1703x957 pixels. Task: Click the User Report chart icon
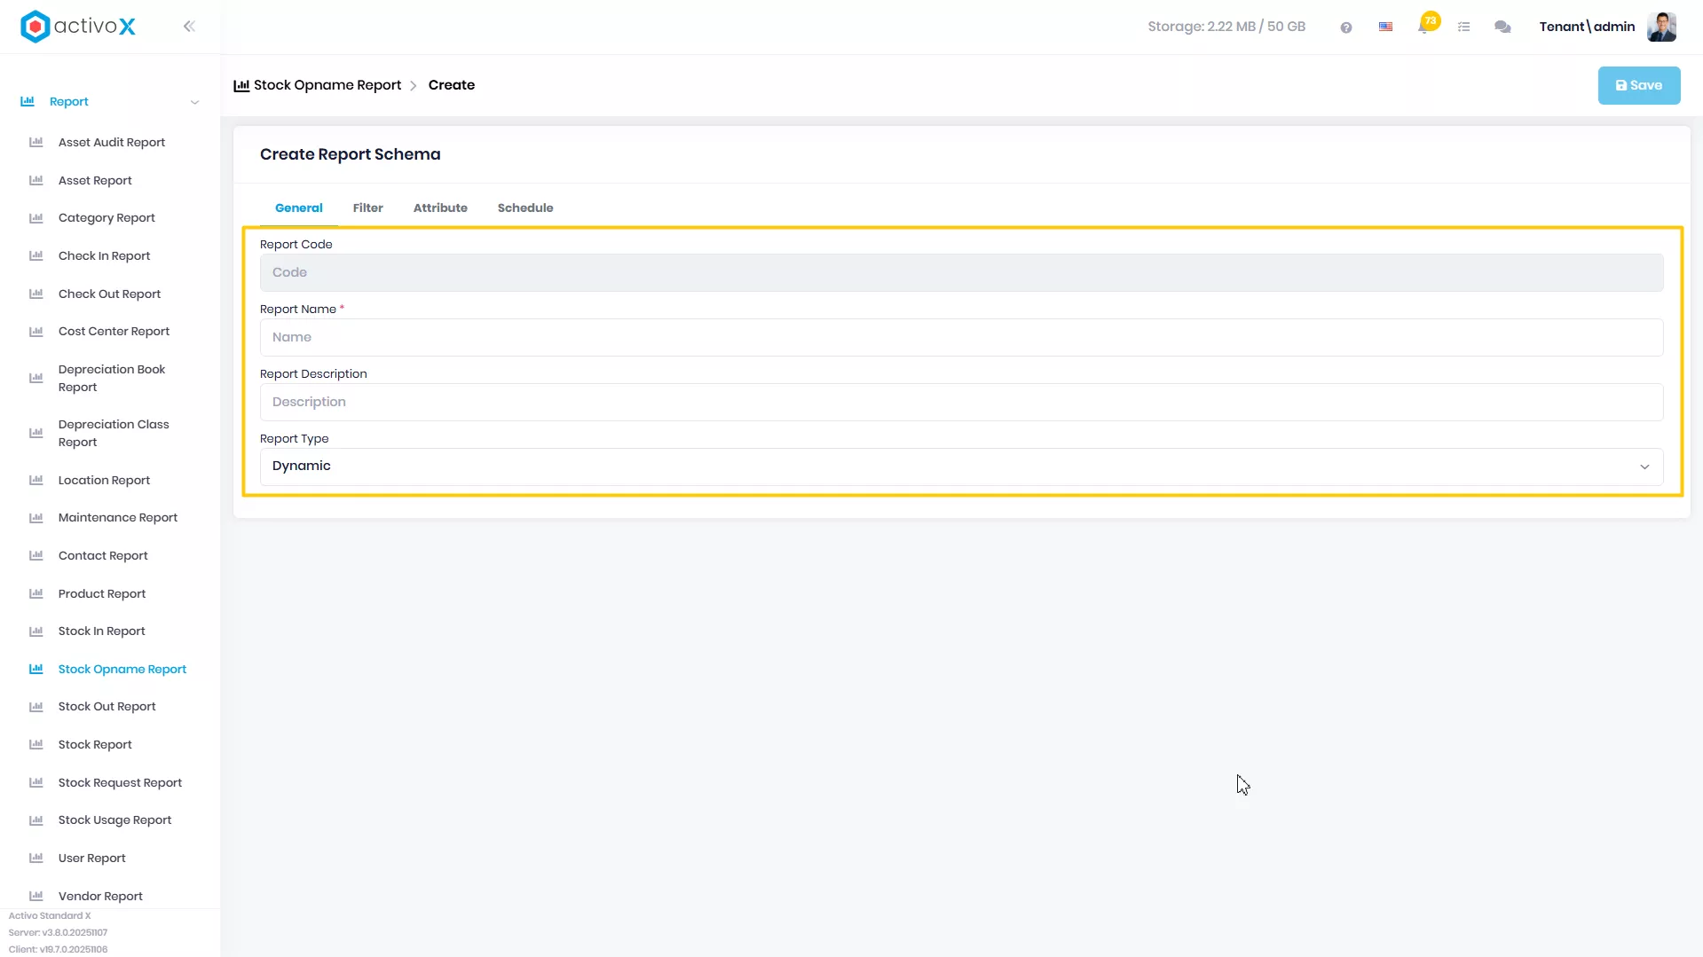[x=36, y=859]
